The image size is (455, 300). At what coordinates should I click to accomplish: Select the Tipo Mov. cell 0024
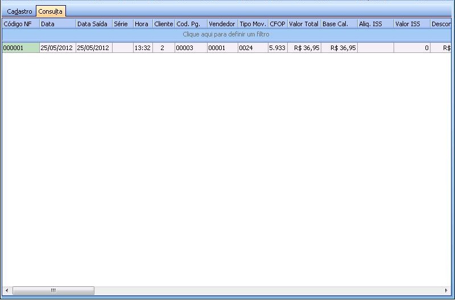(x=253, y=48)
